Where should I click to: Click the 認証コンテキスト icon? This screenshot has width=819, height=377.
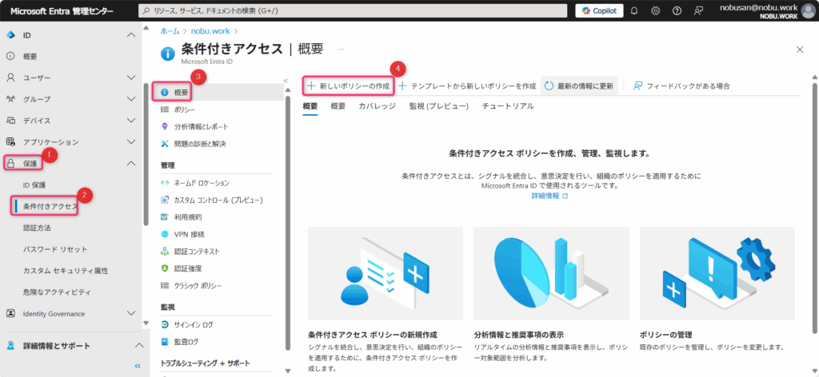pos(165,252)
